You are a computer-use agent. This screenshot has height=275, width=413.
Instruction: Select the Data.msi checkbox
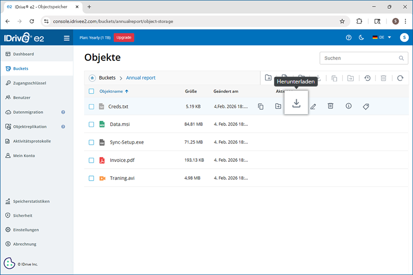pyautogui.click(x=91, y=124)
